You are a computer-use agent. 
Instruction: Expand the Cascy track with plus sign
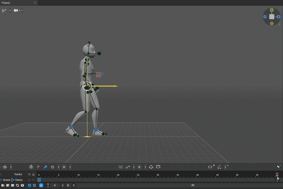pos(13,180)
